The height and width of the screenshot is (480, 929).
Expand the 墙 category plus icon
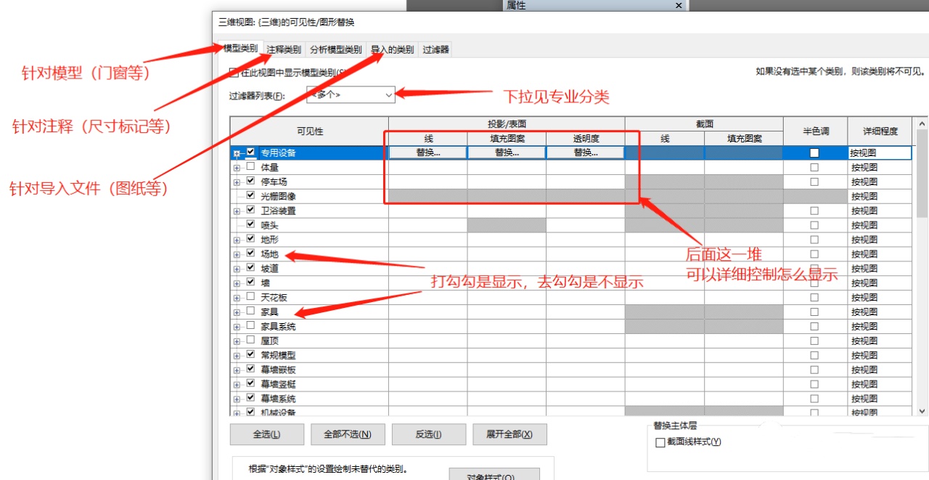237,282
